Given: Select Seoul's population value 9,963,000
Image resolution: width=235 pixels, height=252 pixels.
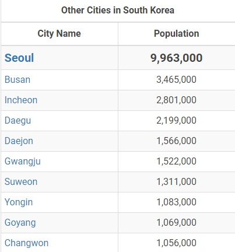Looking at the screenshot, I should [x=177, y=58].
